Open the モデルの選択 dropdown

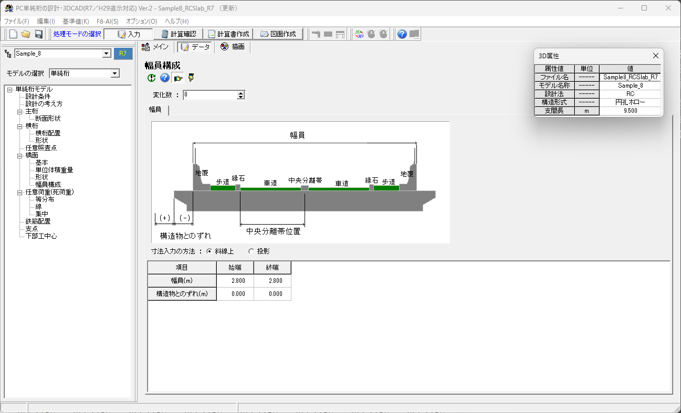click(115, 73)
